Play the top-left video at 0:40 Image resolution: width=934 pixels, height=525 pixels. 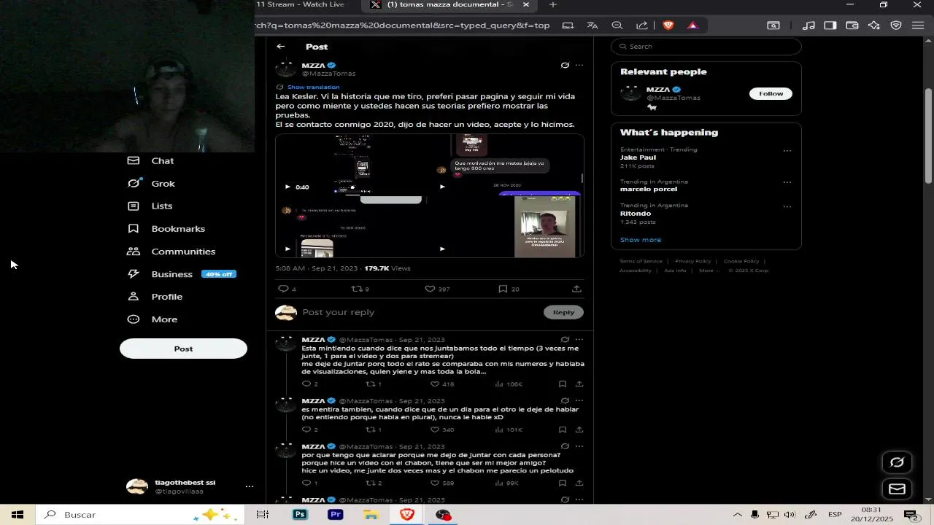click(287, 187)
